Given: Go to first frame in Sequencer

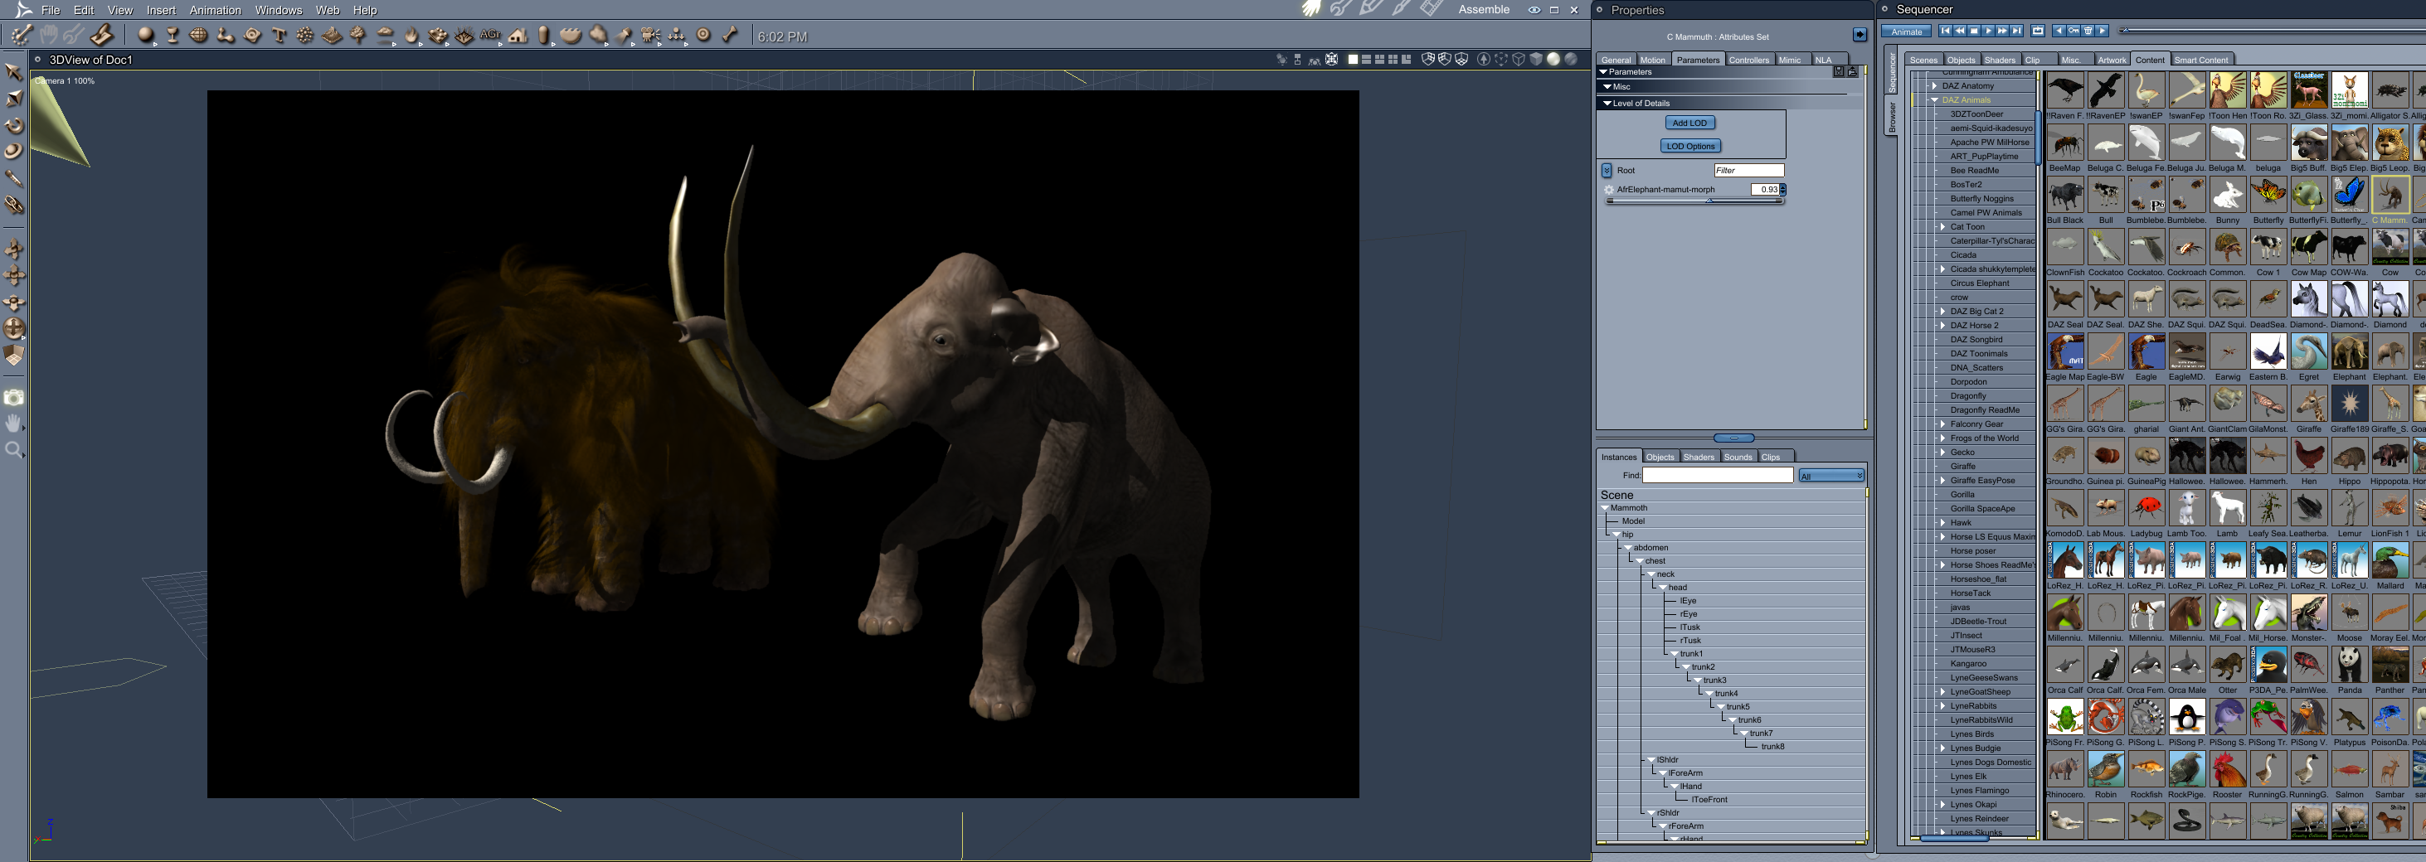Looking at the screenshot, I should (x=1945, y=31).
